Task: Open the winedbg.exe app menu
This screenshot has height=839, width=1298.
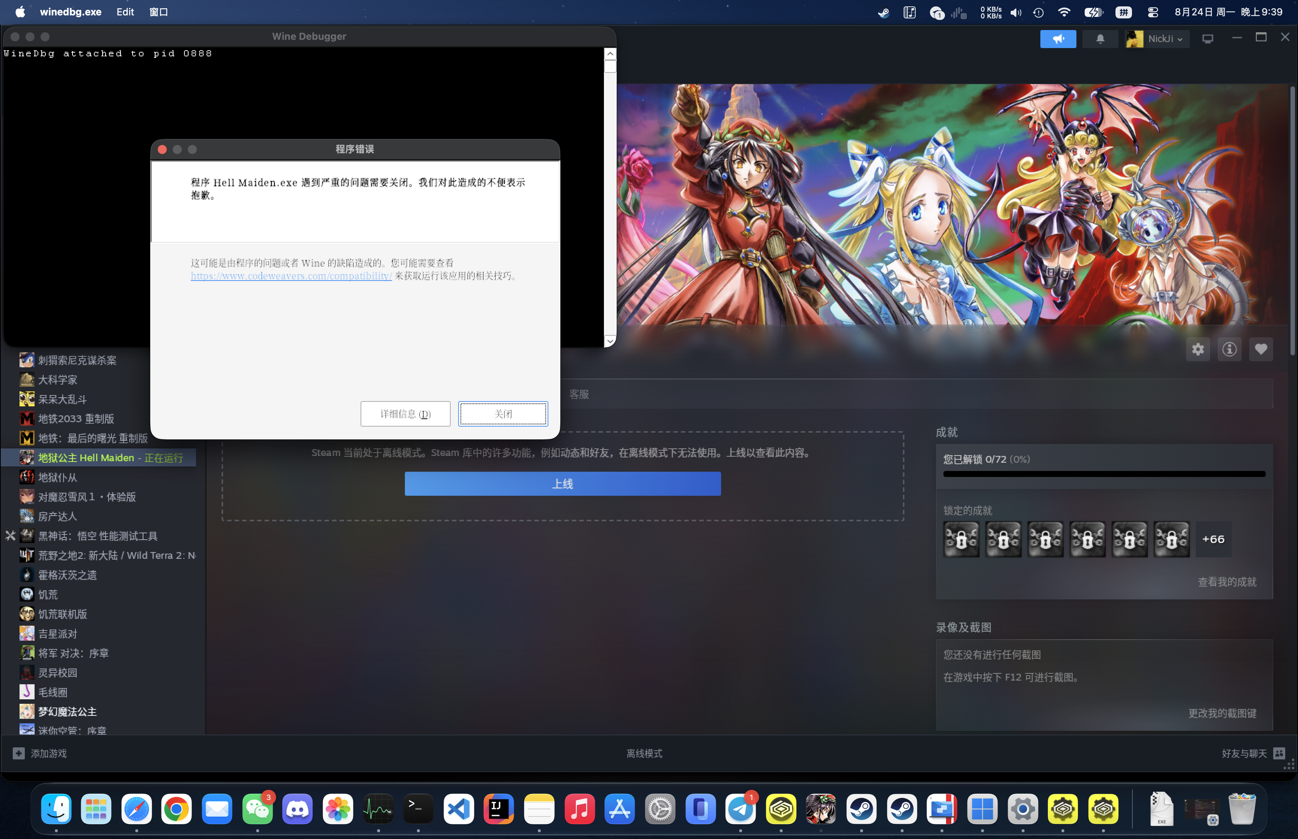Action: pyautogui.click(x=71, y=12)
